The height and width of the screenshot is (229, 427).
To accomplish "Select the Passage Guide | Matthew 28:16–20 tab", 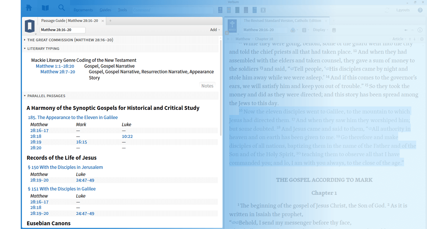I will (70, 21).
